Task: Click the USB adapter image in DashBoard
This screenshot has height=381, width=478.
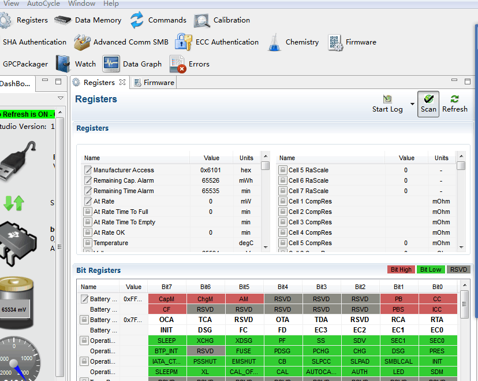Action: [18, 161]
